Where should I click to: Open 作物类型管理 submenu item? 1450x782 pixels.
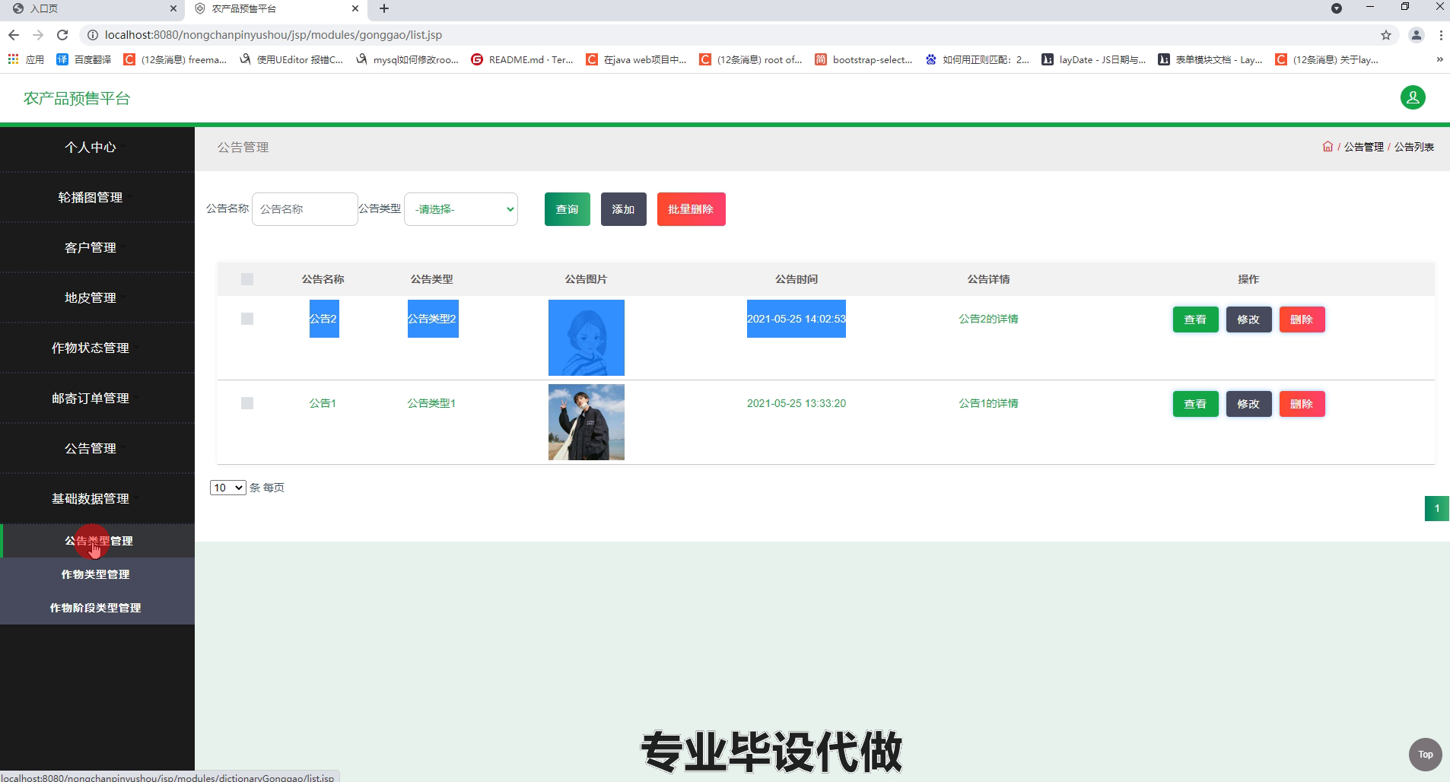pyautogui.click(x=97, y=574)
